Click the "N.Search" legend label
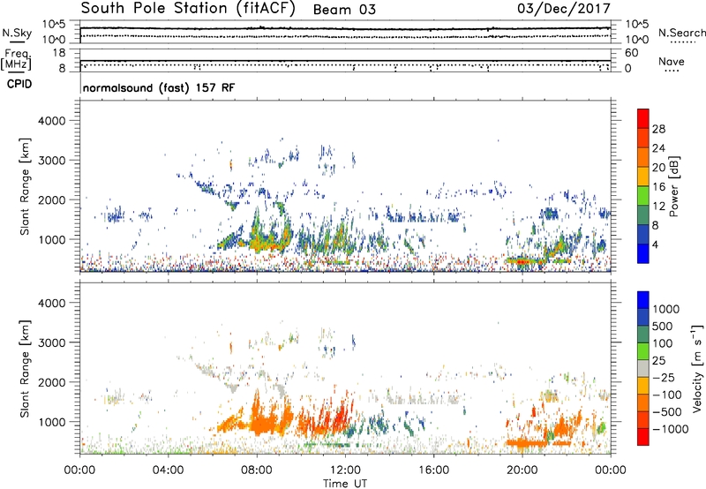Viewport: 706px width, 489px height. point(682,33)
